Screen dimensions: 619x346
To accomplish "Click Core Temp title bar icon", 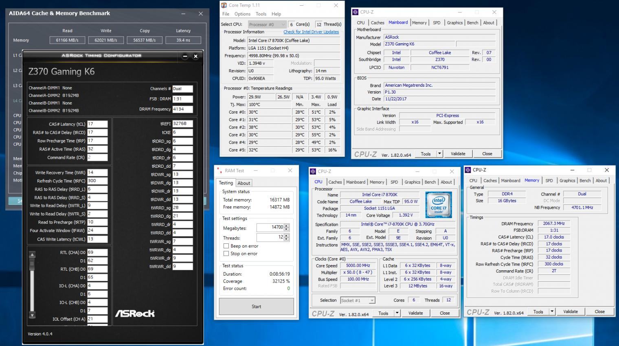I will point(224,5).
